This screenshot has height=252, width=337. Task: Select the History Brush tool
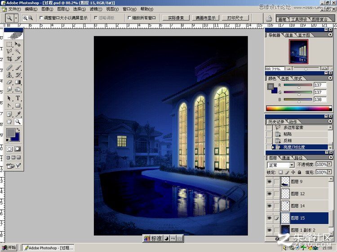coord(18,75)
